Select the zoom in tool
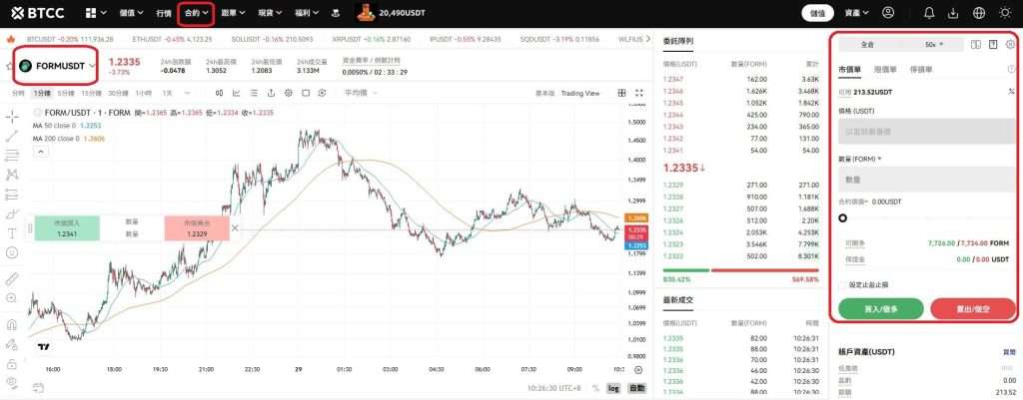The height and width of the screenshot is (400, 1023). (x=12, y=297)
